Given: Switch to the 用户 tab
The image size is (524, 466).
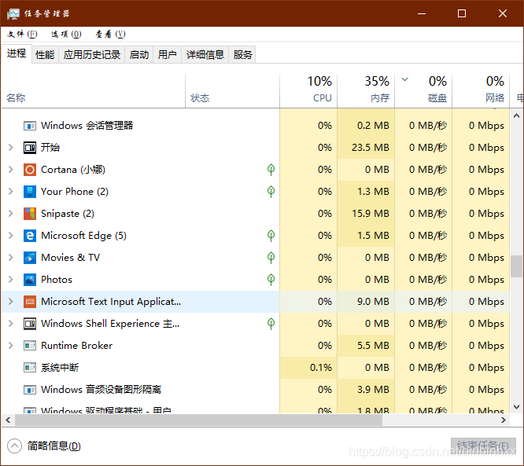Looking at the screenshot, I should click(167, 54).
